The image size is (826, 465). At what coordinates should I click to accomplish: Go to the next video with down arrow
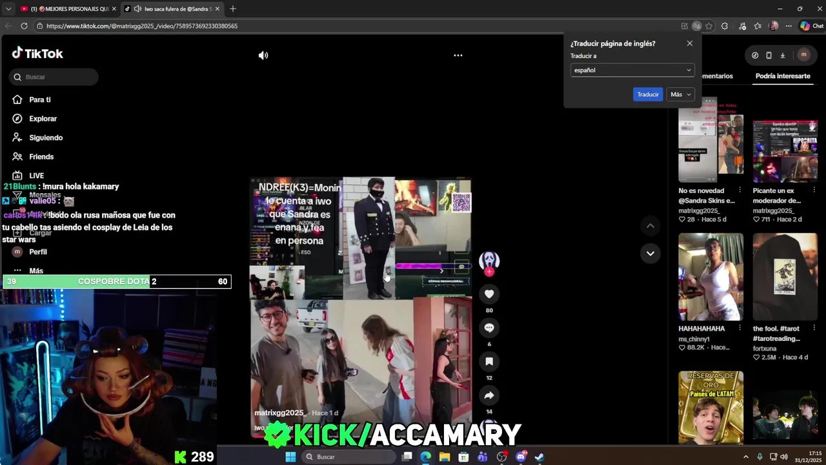coord(650,253)
